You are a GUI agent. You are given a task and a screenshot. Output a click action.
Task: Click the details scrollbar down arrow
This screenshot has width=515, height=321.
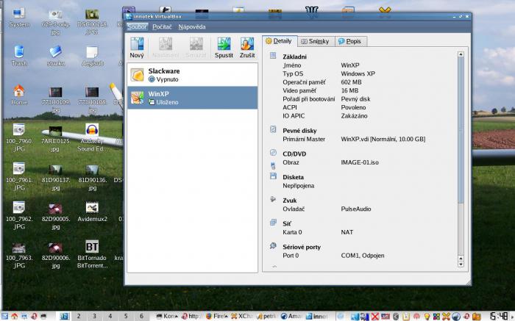(461, 264)
